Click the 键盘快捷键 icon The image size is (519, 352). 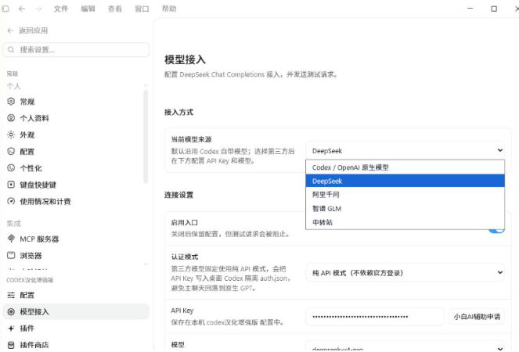(11, 185)
